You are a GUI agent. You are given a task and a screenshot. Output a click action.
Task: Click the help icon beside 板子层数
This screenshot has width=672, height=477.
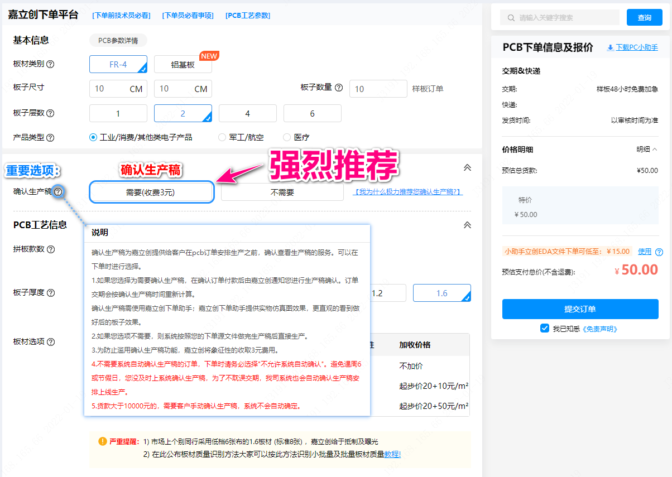pos(50,113)
